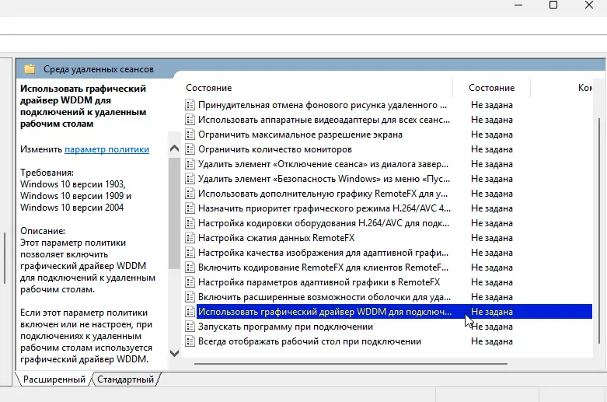Switch to the Стандартный tab
This screenshot has width=607, height=402.
125,379
